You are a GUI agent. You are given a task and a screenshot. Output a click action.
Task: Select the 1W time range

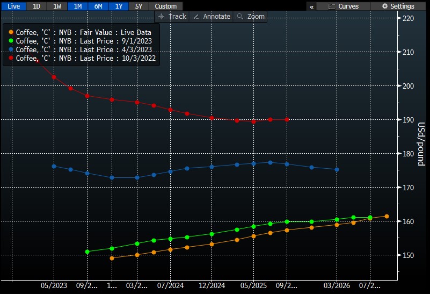click(57, 6)
